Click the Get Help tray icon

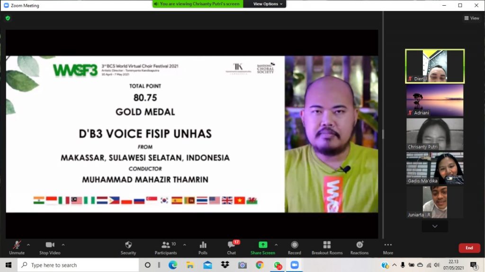point(385,265)
